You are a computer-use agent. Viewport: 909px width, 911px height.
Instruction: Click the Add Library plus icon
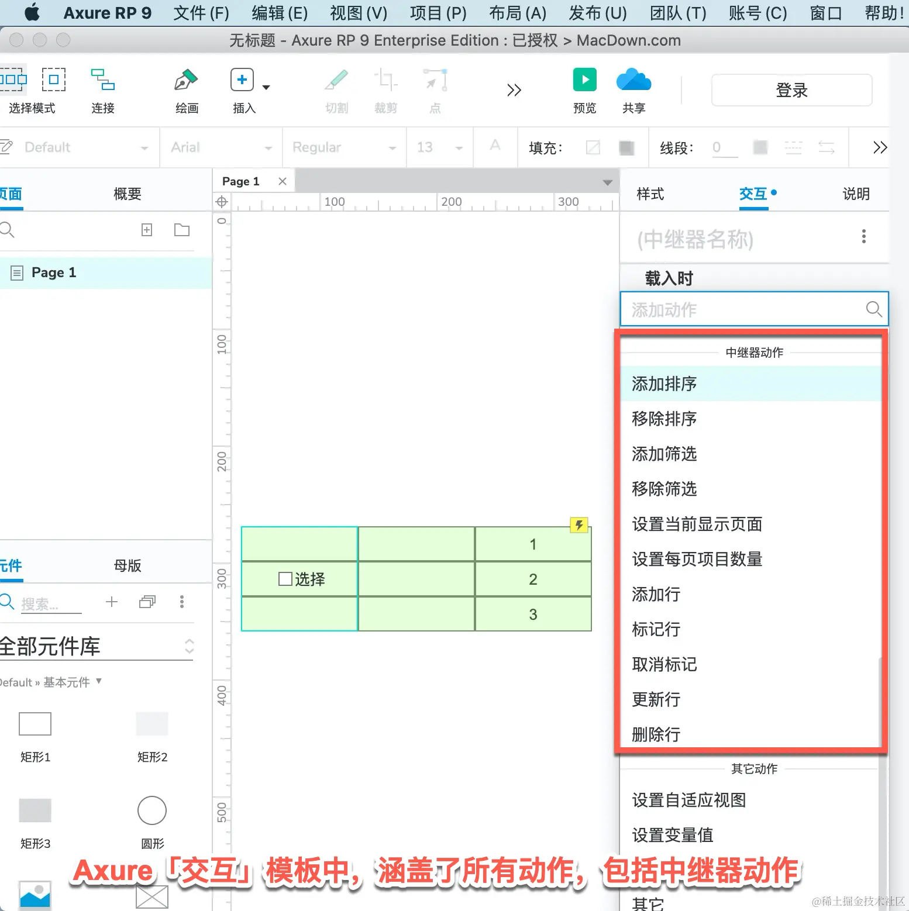click(112, 602)
